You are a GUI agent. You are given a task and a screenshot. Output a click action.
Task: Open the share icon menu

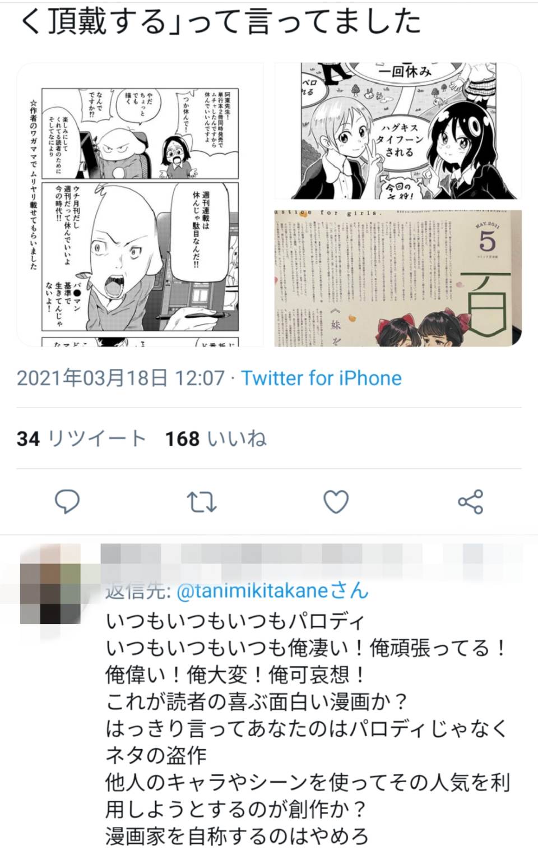pyautogui.click(x=470, y=501)
